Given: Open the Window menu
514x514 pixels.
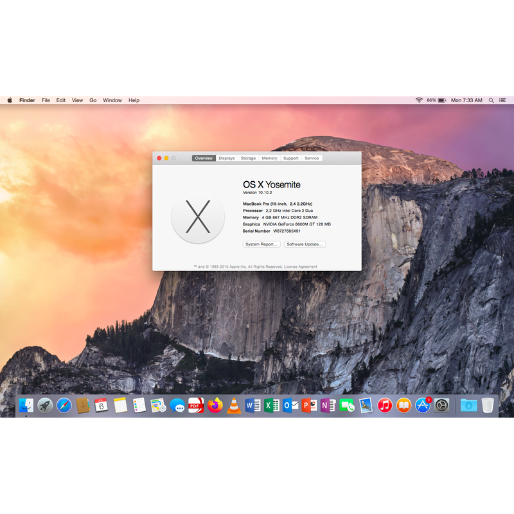Looking at the screenshot, I should (x=112, y=100).
